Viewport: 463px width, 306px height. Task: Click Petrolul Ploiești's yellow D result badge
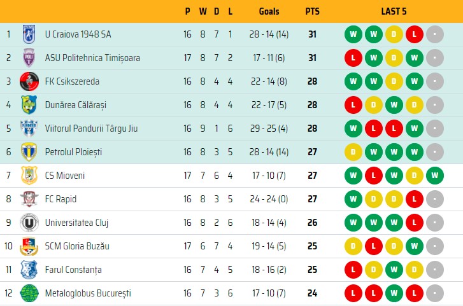[x=353, y=152]
